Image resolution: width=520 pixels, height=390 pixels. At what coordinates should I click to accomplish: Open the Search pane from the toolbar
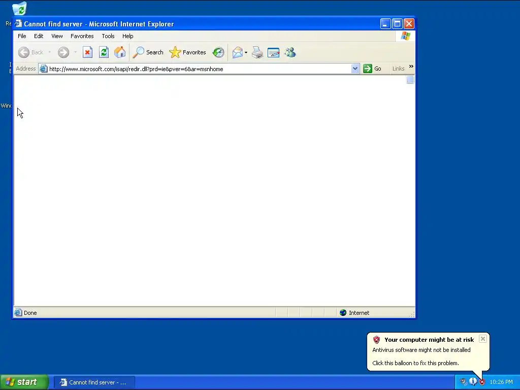tap(148, 52)
